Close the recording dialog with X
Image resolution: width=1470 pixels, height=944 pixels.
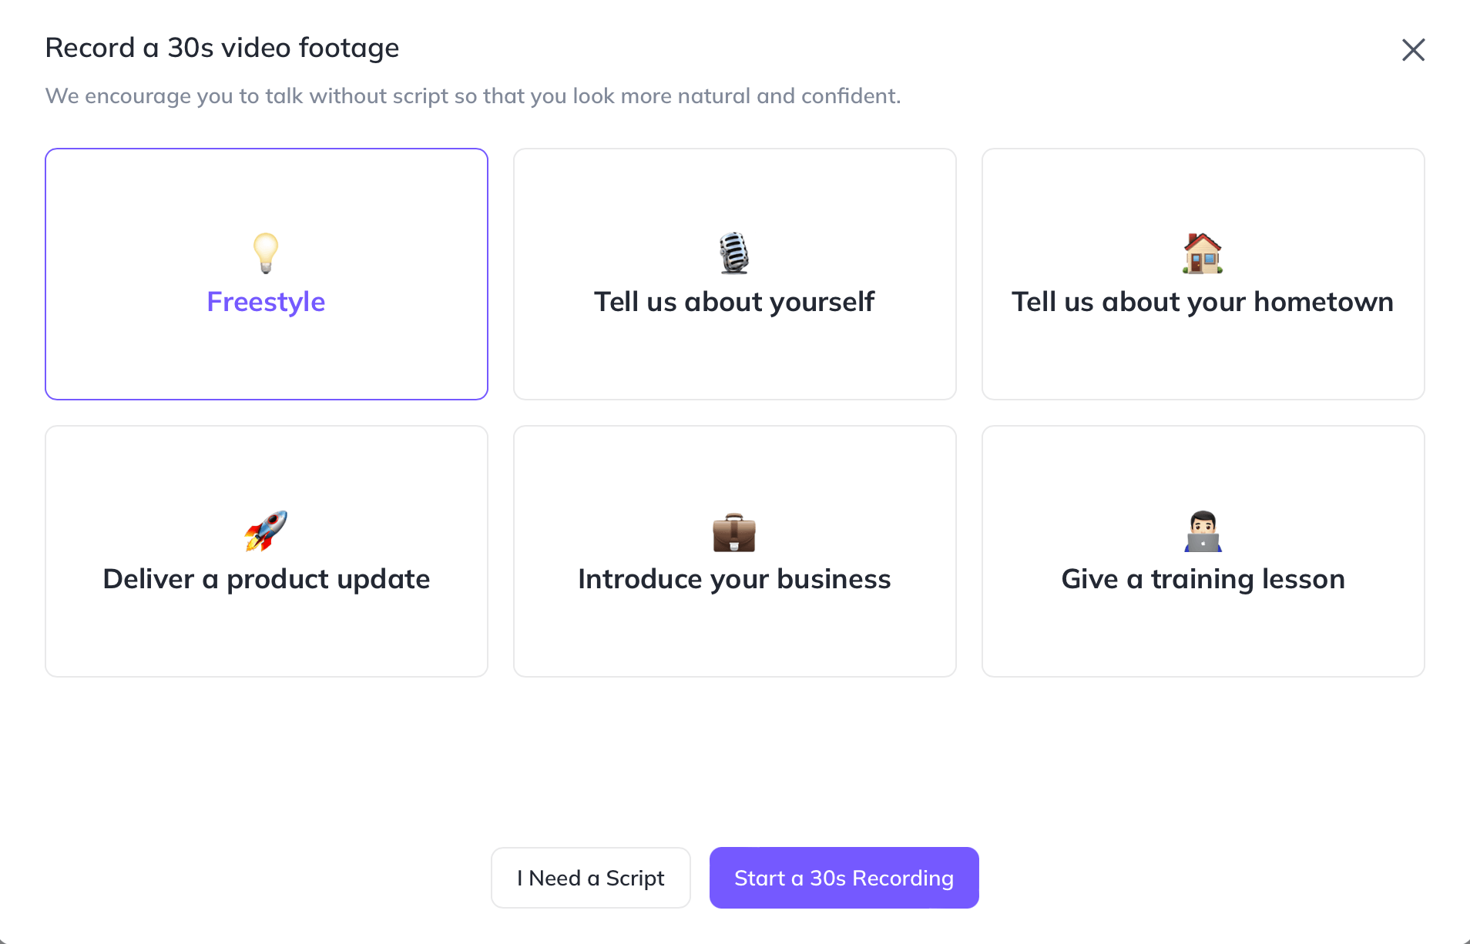pyautogui.click(x=1413, y=50)
